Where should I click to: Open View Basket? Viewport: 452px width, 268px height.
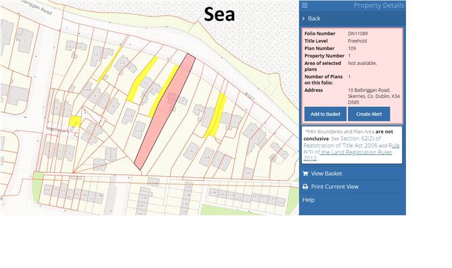pos(326,173)
